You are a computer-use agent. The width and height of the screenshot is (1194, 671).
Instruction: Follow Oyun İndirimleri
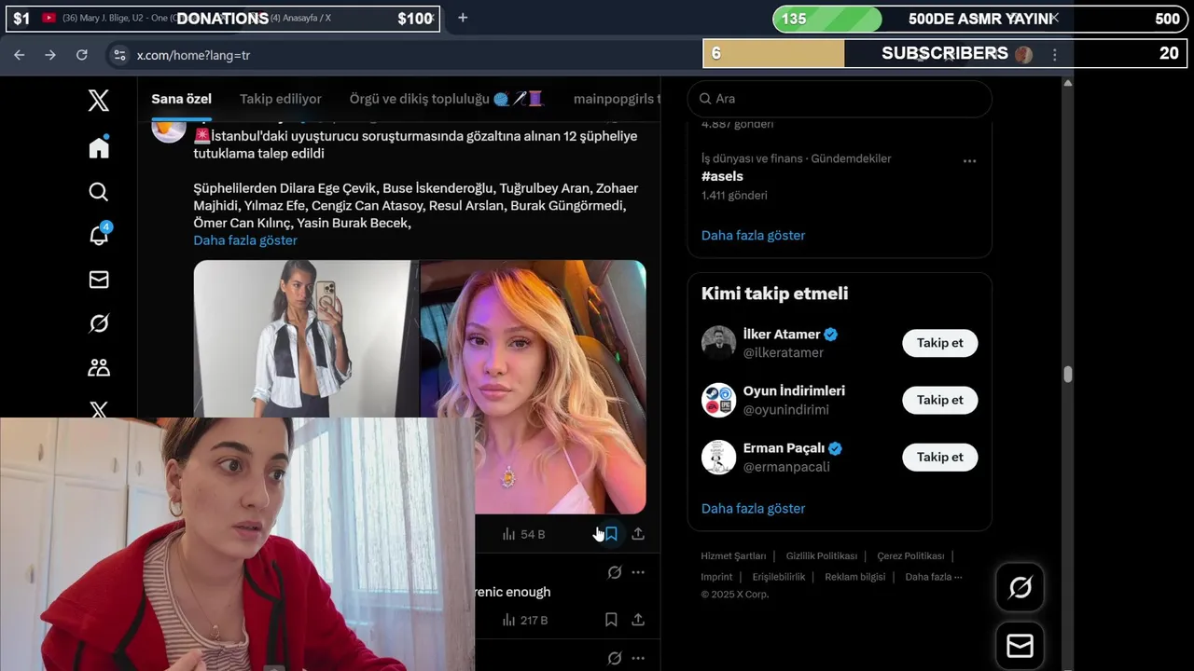point(939,400)
